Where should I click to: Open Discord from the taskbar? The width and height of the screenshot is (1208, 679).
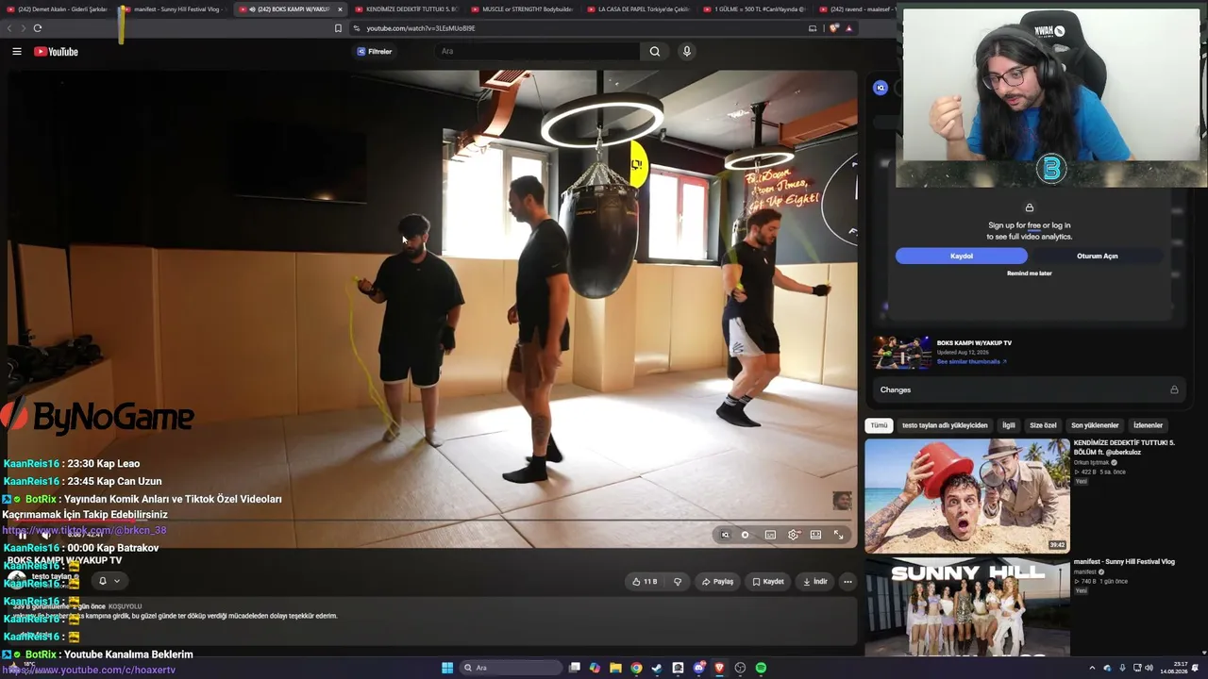[x=698, y=668]
